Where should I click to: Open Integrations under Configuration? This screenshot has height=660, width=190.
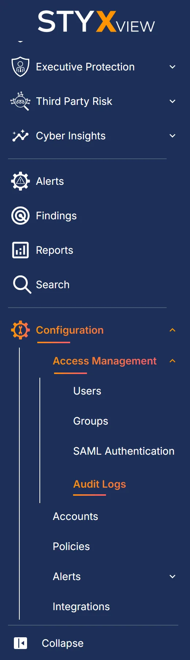coord(81,606)
